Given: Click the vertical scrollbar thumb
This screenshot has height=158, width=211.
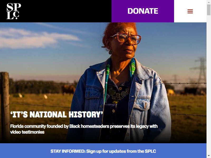Looking at the screenshot, I should pyautogui.click(x=209, y=10).
